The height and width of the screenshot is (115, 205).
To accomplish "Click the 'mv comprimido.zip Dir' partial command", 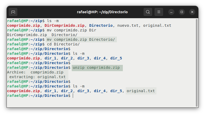I will point(71,30).
